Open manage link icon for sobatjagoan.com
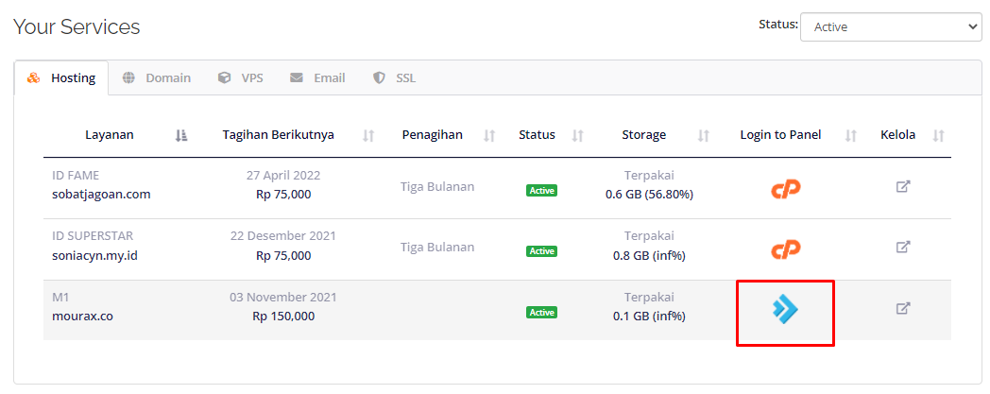The height and width of the screenshot is (394, 990). 903,187
